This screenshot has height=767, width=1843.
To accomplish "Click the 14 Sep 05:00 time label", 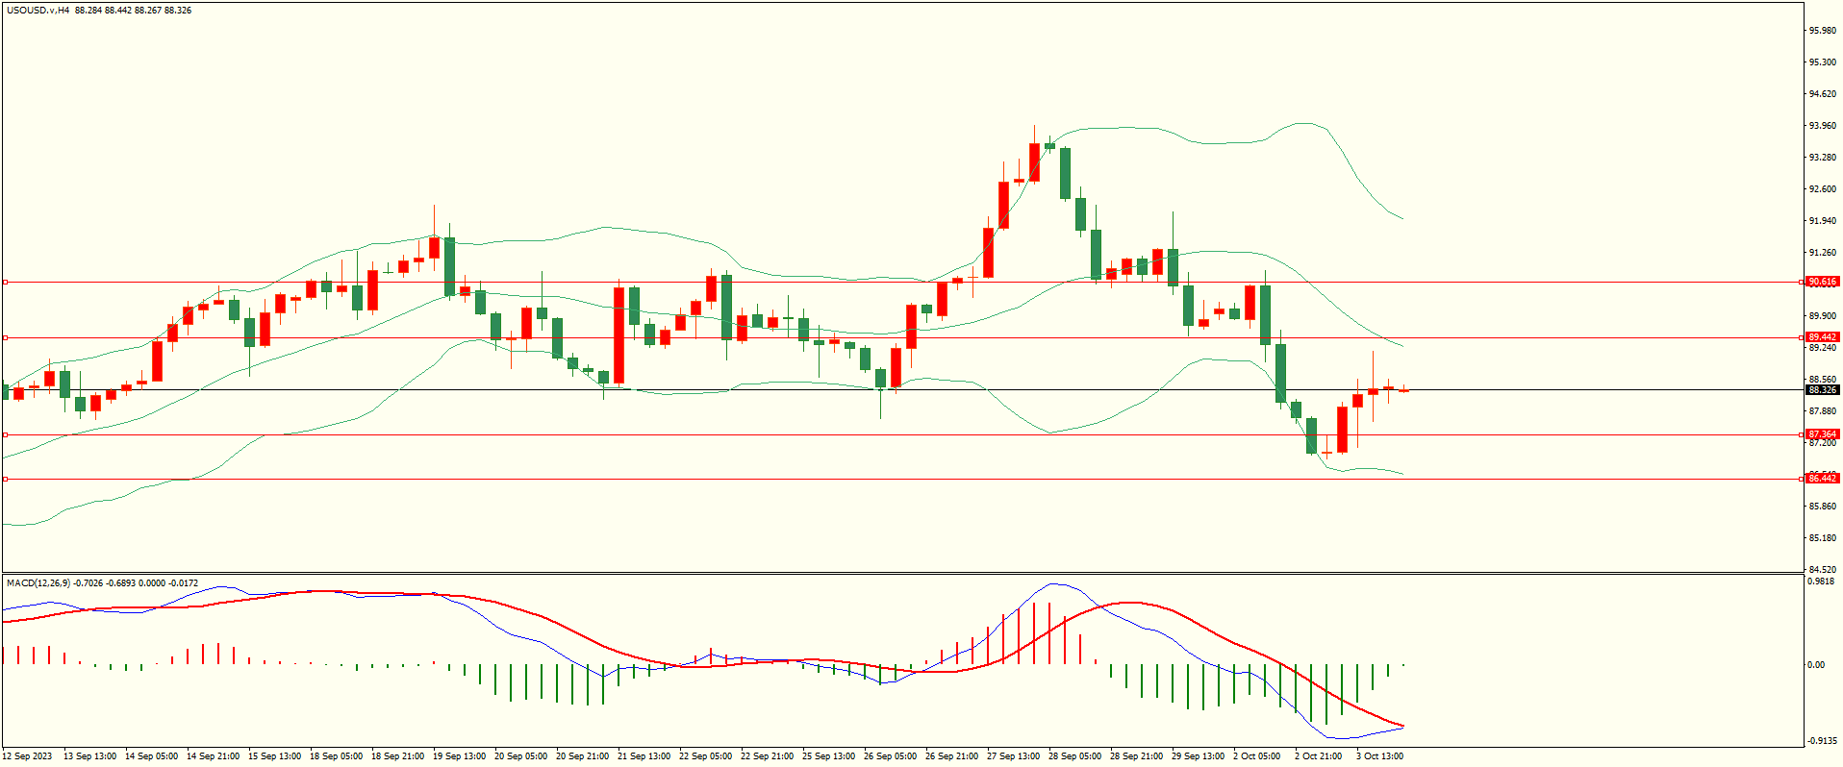I will click(151, 756).
